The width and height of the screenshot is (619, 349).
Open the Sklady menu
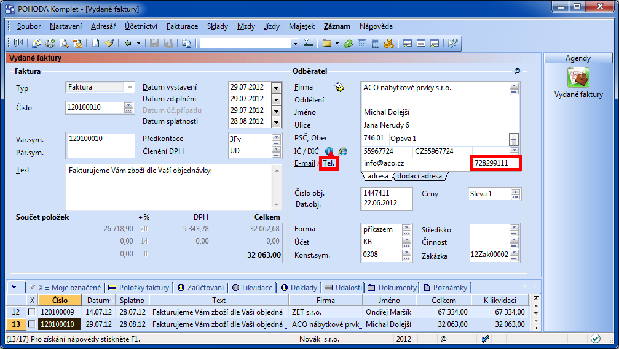[x=218, y=26]
